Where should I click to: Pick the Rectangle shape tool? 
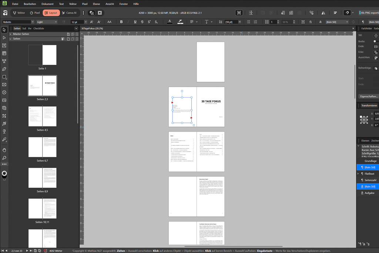[x=4, y=77]
